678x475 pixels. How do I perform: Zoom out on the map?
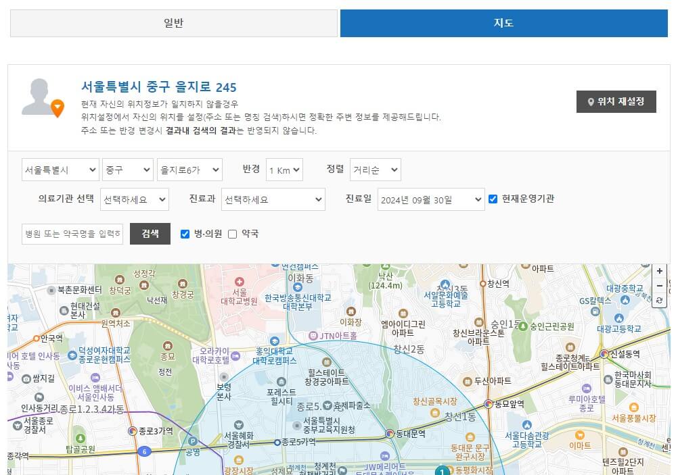[x=659, y=286]
